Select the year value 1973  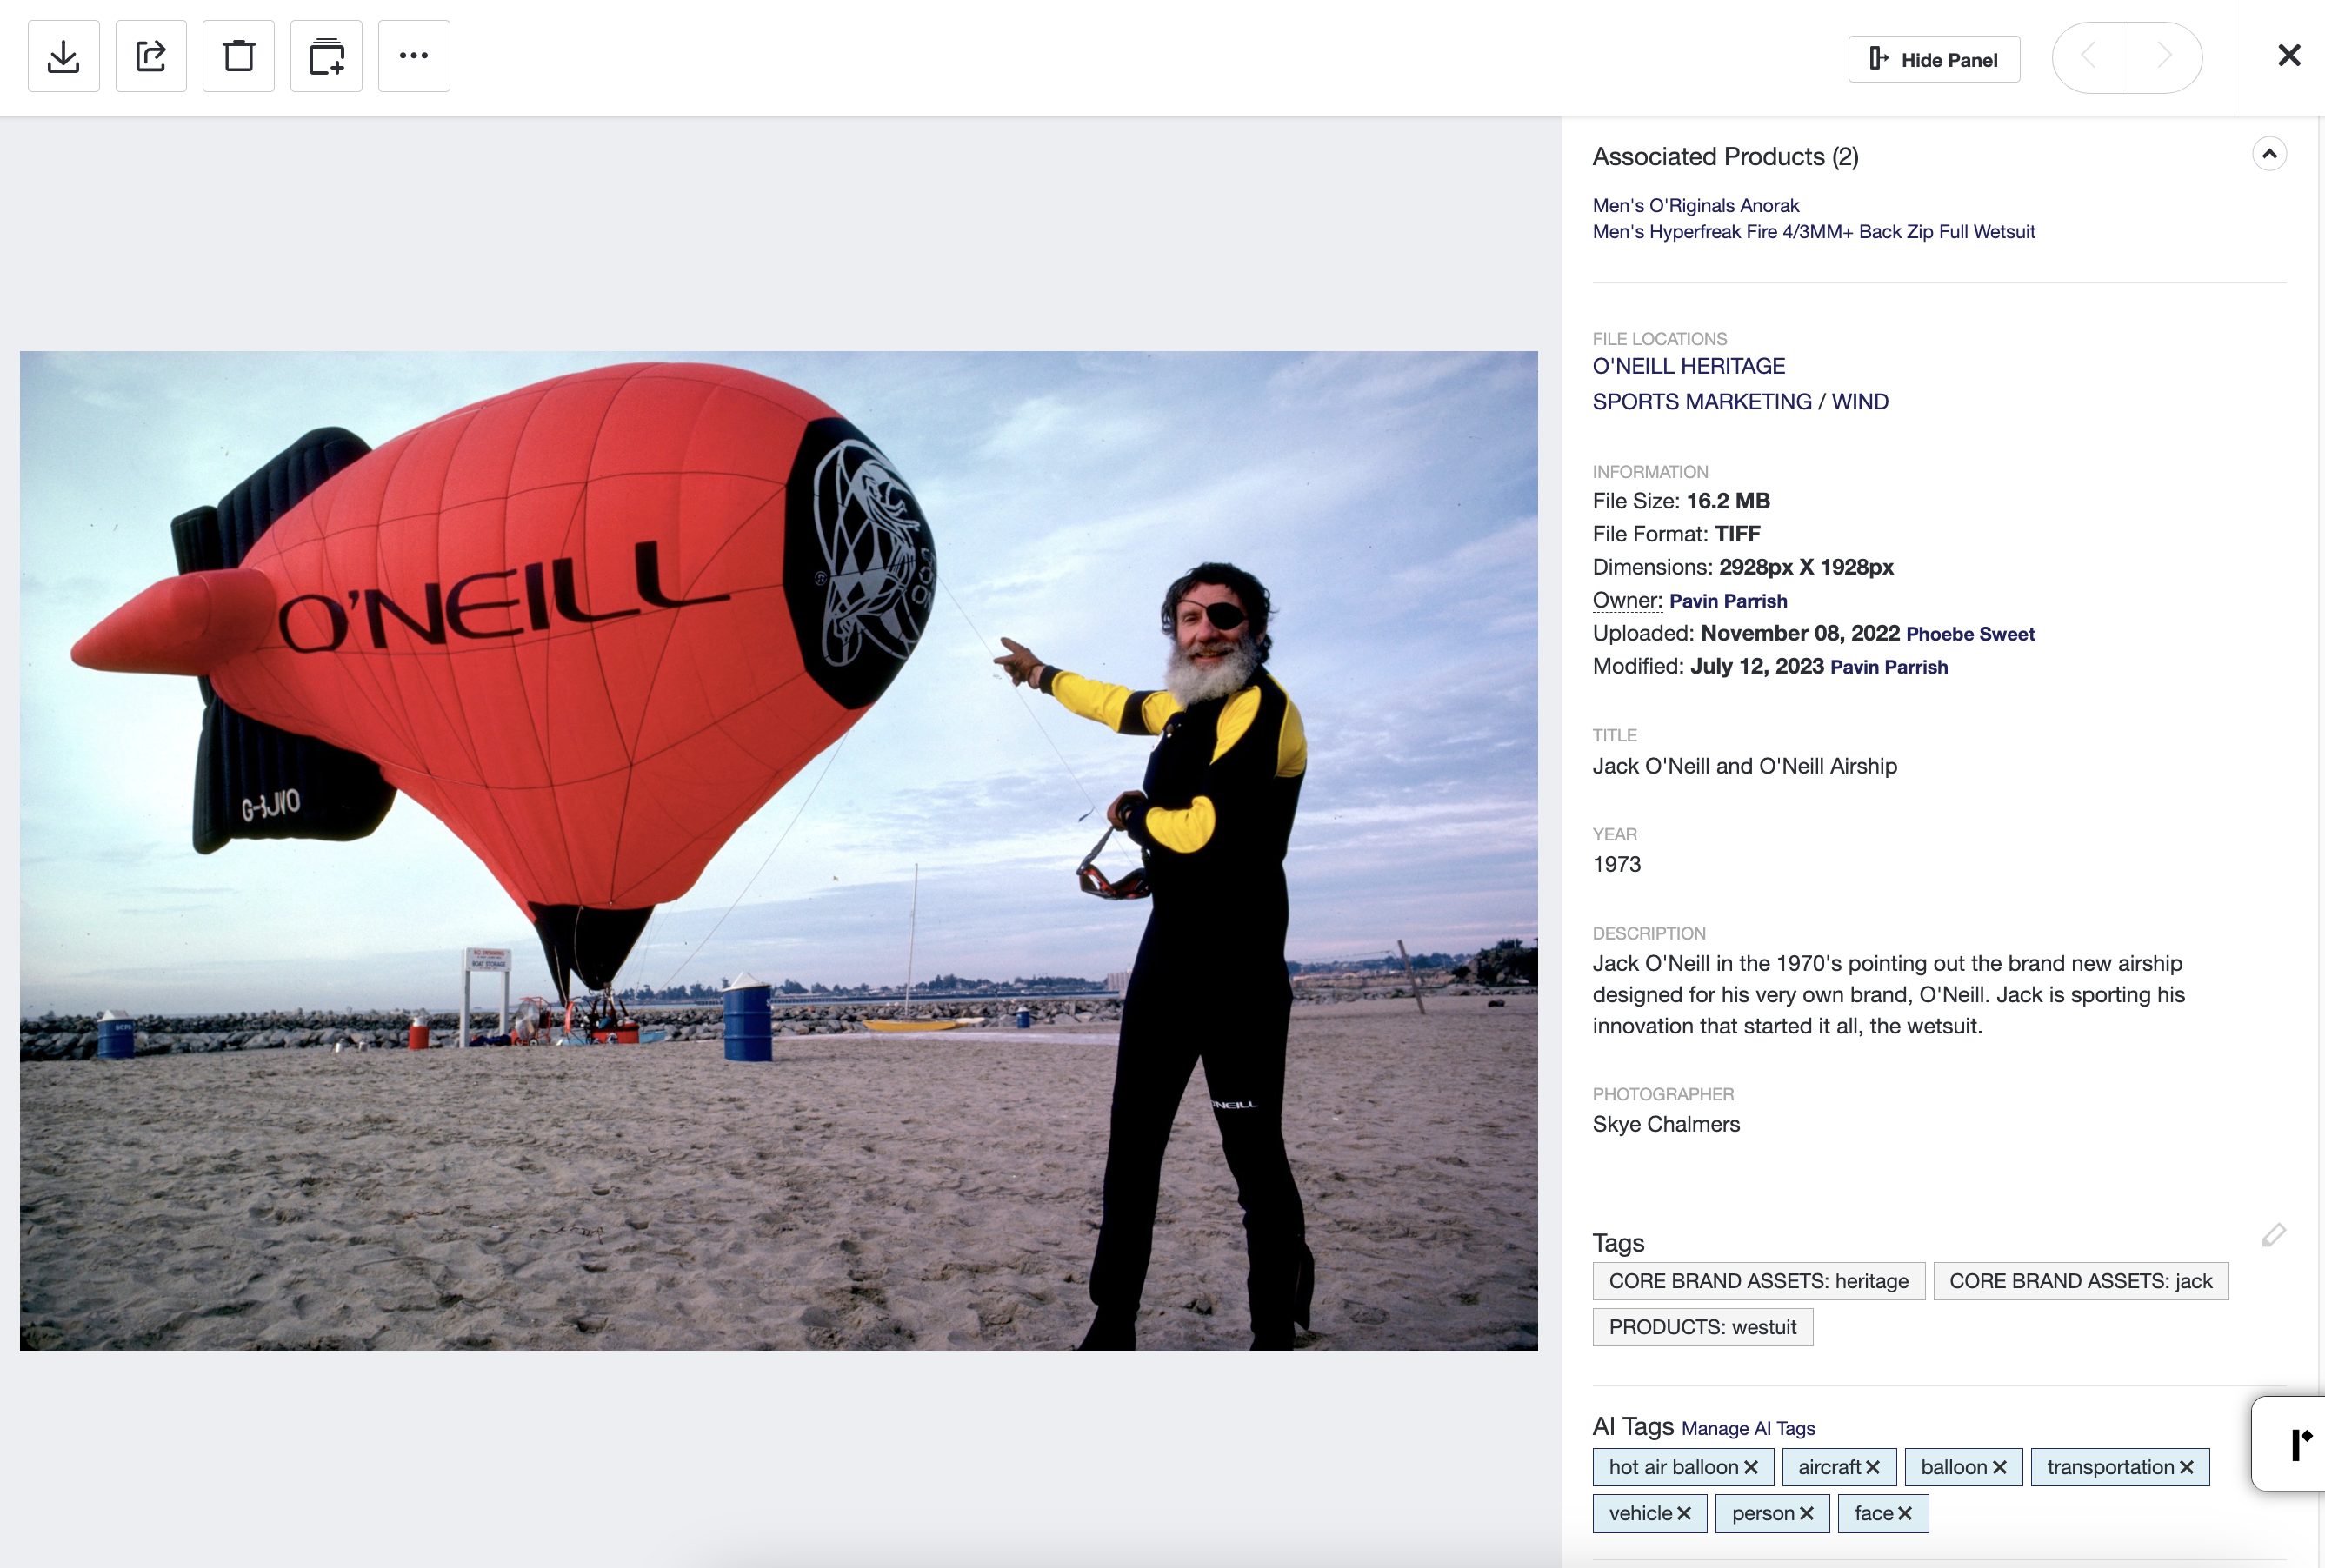(1616, 864)
